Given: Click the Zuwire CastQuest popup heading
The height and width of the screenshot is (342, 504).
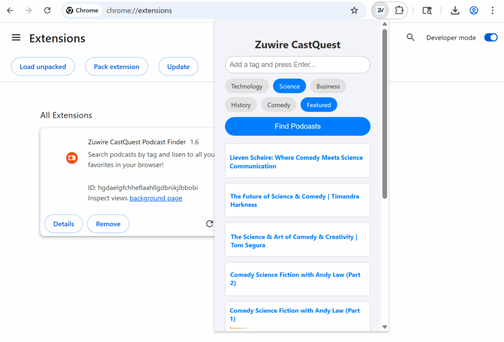Looking at the screenshot, I should (x=298, y=45).
